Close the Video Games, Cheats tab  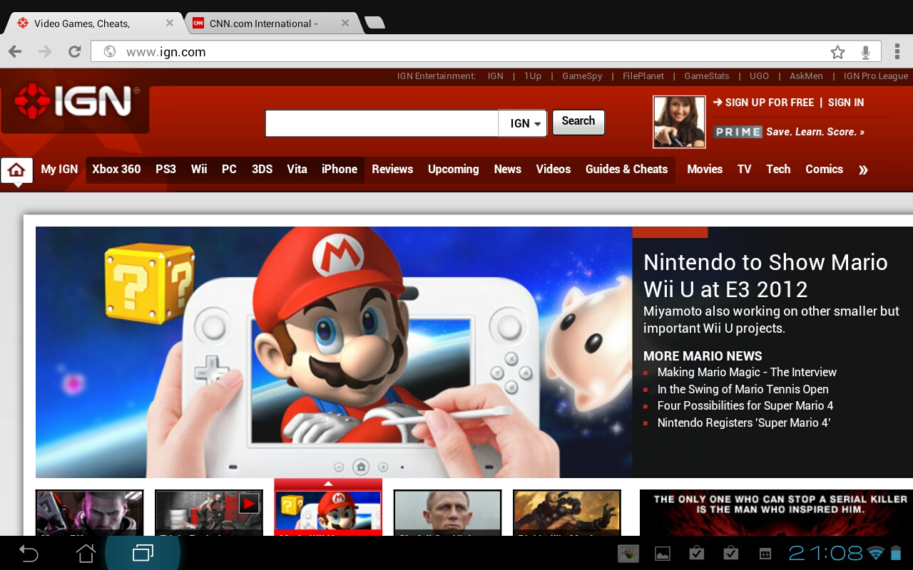coord(170,23)
